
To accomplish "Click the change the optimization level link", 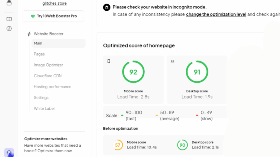I will pos(216,14).
